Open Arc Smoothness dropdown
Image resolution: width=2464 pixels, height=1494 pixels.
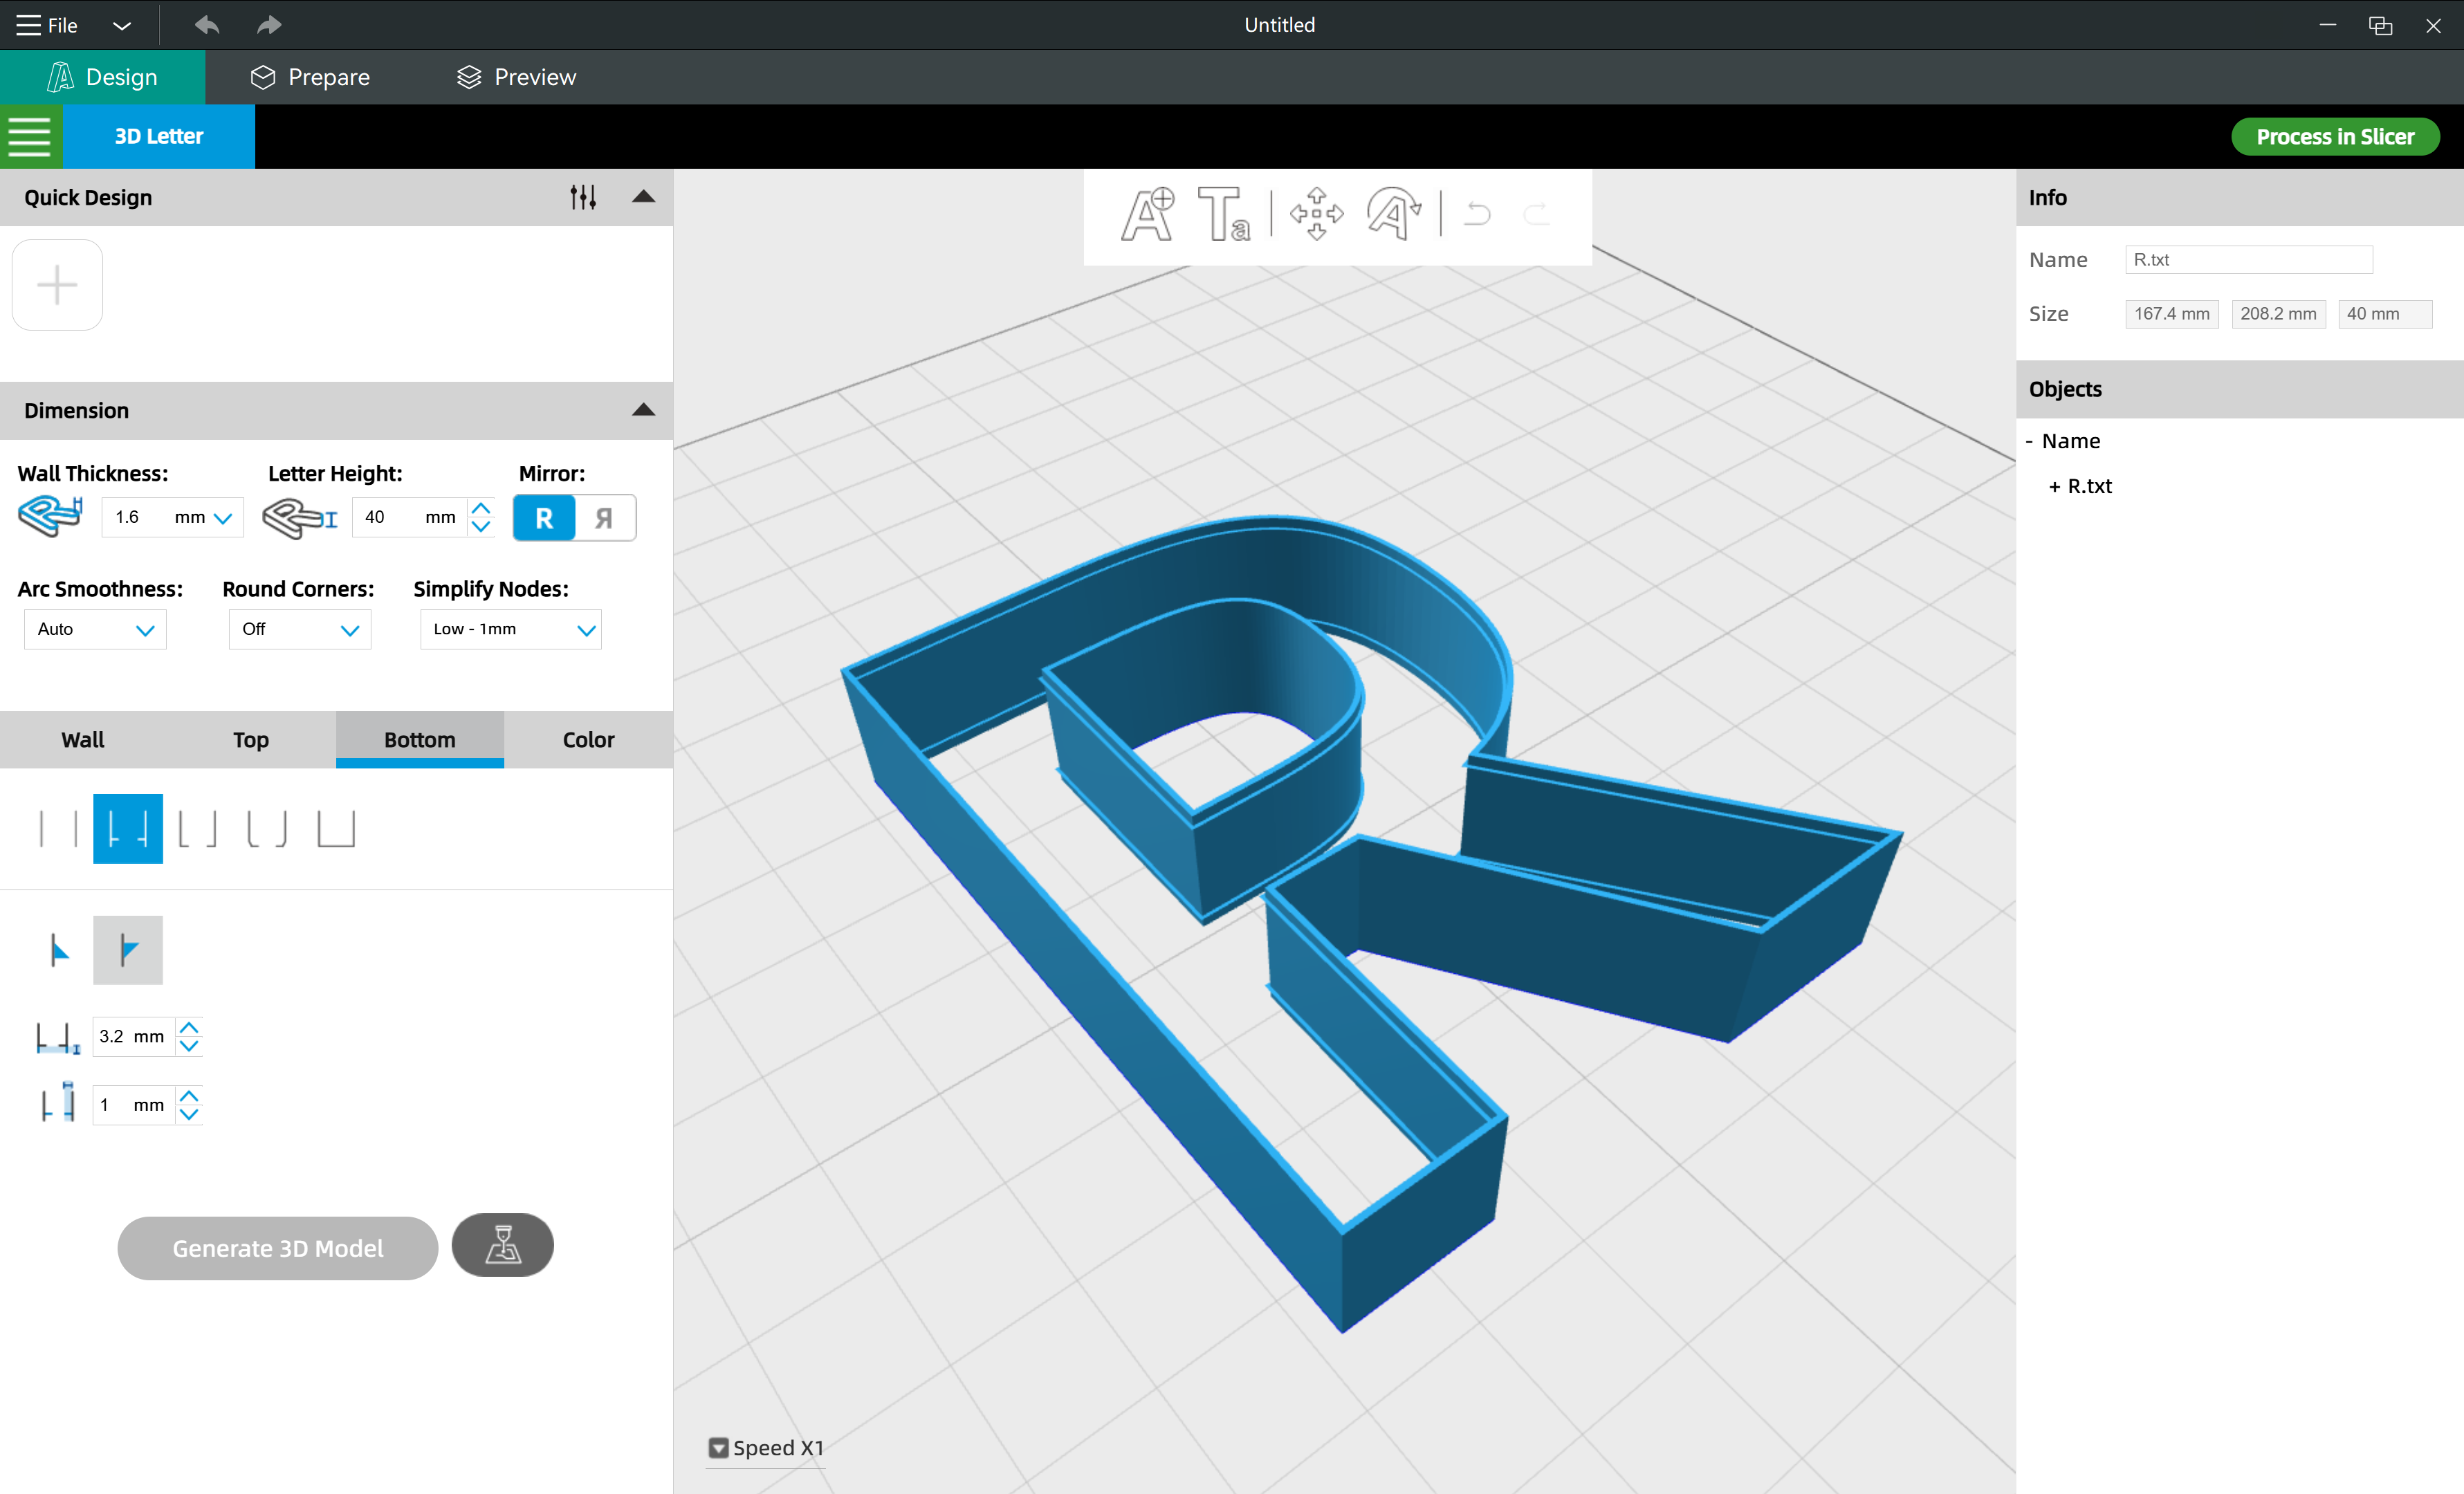pyautogui.click(x=95, y=629)
